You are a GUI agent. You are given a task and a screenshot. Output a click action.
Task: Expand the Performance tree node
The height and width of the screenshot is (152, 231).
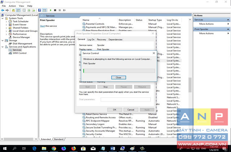[x=6, y=34]
